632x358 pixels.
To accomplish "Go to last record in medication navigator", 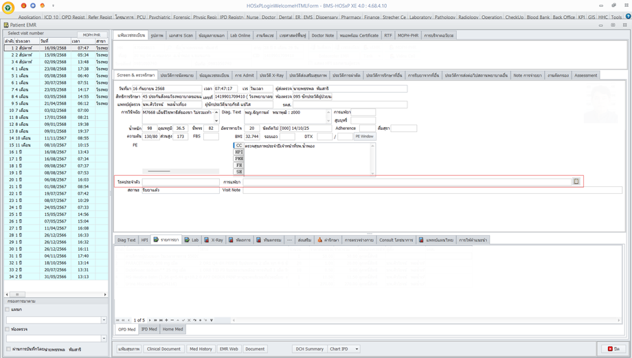I will [161, 320].
